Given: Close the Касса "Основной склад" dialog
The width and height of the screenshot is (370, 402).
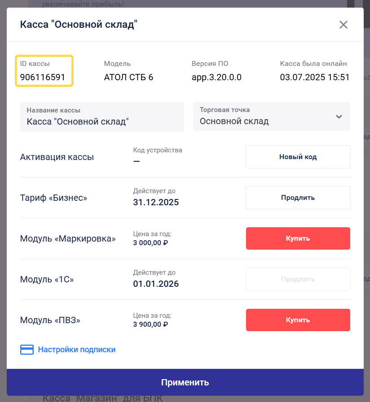Looking at the screenshot, I should (344, 25).
